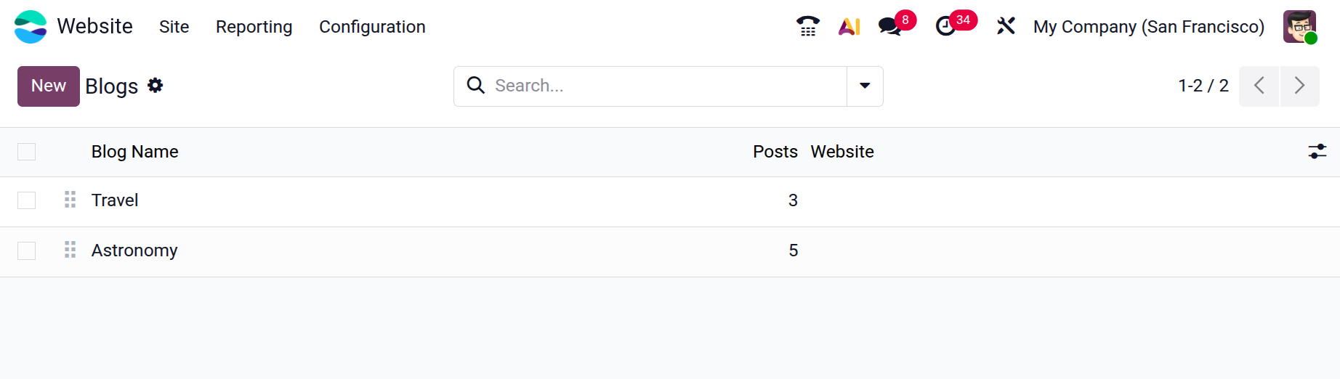The image size is (1340, 379).
Task: Open the VoIP phone dialer icon
Action: click(807, 27)
